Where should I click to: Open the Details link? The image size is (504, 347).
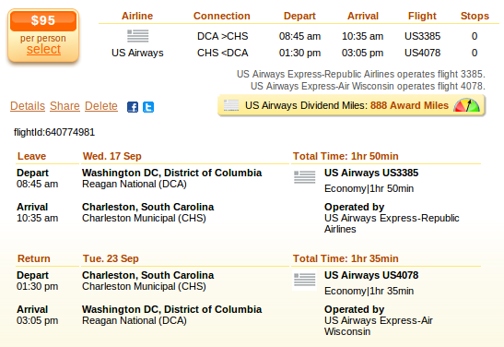tap(28, 106)
